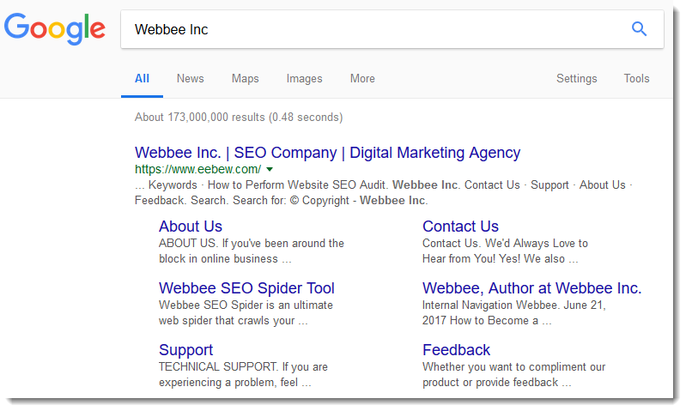
Task: Open the Feedback sitelink
Action: pos(456,350)
